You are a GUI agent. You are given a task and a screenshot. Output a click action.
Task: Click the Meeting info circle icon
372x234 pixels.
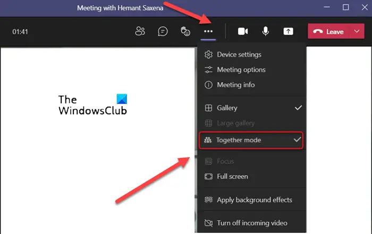click(208, 85)
